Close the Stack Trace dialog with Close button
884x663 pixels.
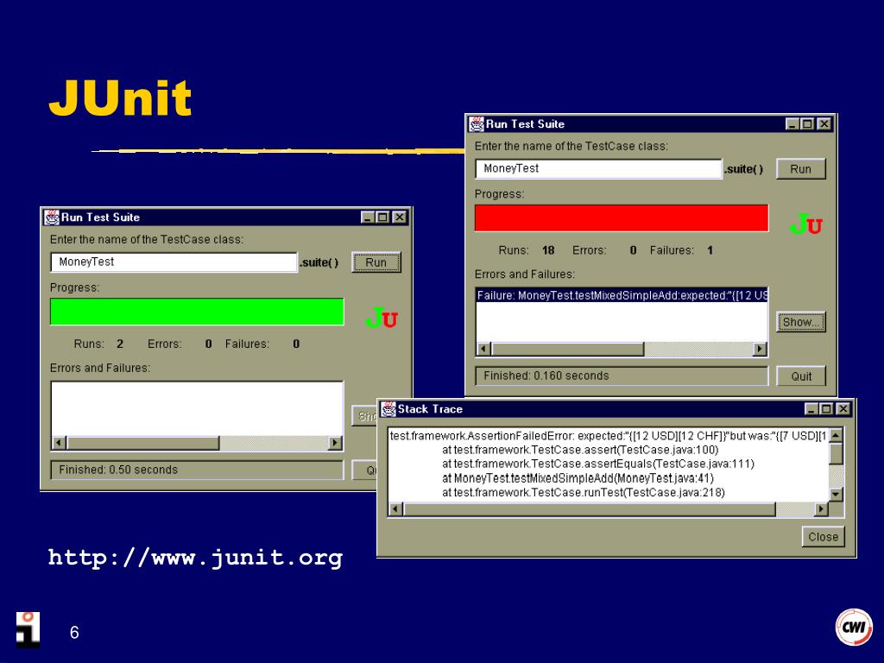823,537
